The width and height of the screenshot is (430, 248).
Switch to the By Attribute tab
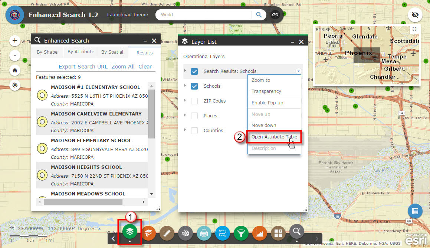[x=81, y=52]
